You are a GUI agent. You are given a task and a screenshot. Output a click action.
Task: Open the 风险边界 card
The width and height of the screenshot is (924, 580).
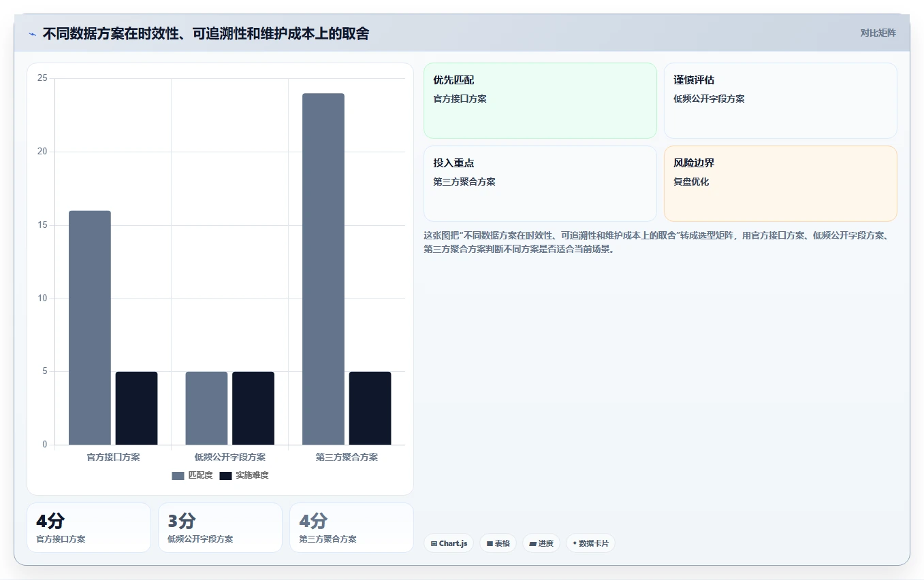tap(780, 184)
